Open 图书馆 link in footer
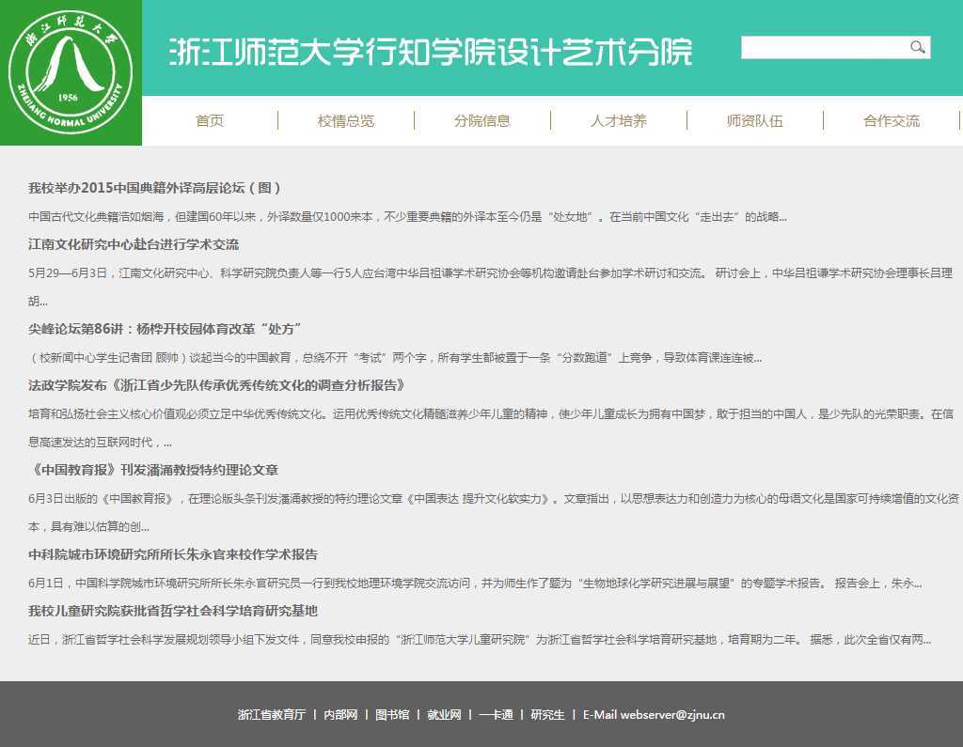The width and height of the screenshot is (963, 747). 392,715
